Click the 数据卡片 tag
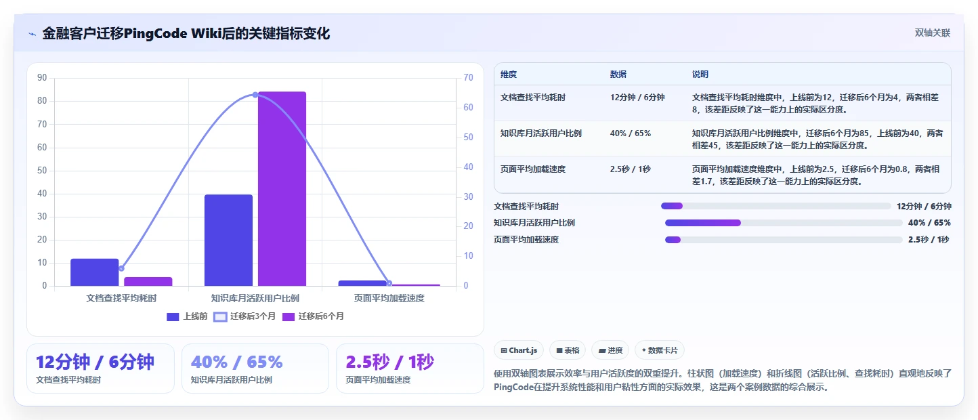978x420 pixels. [x=660, y=350]
